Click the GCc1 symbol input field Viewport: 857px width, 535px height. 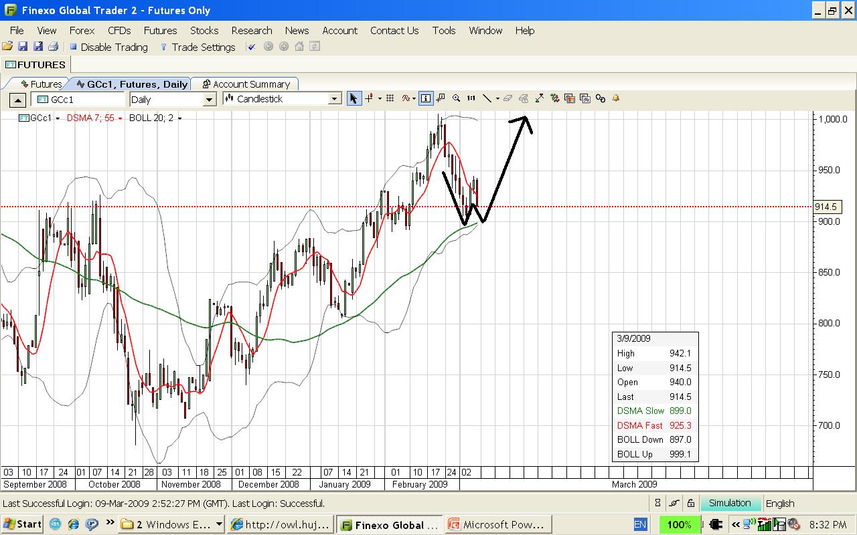80,100
